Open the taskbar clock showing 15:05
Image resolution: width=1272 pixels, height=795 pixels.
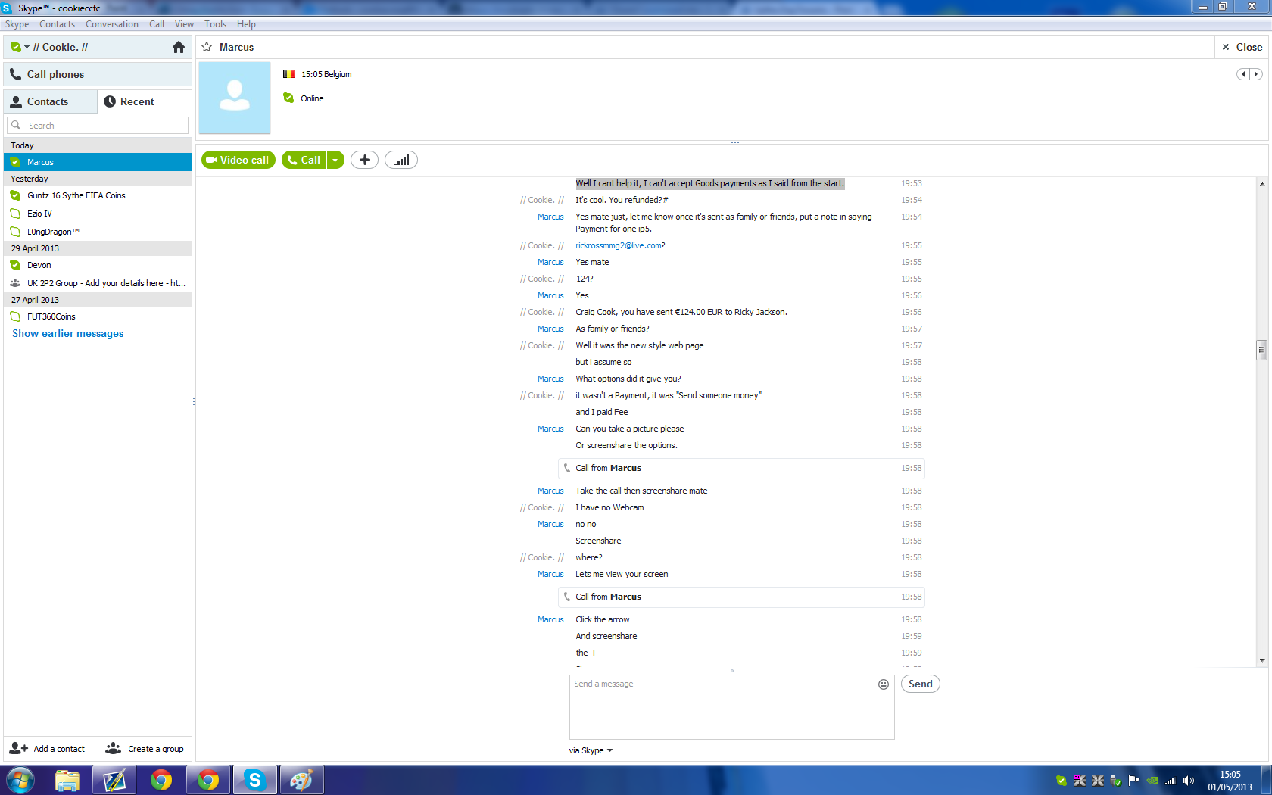[x=1230, y=781]
